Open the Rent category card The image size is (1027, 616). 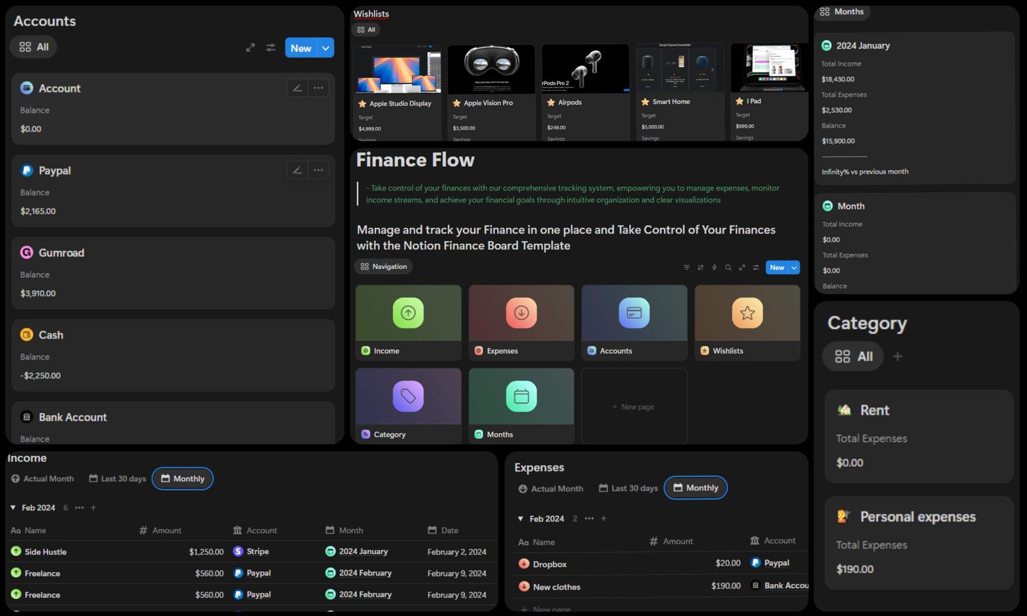[x=919, y=436]
